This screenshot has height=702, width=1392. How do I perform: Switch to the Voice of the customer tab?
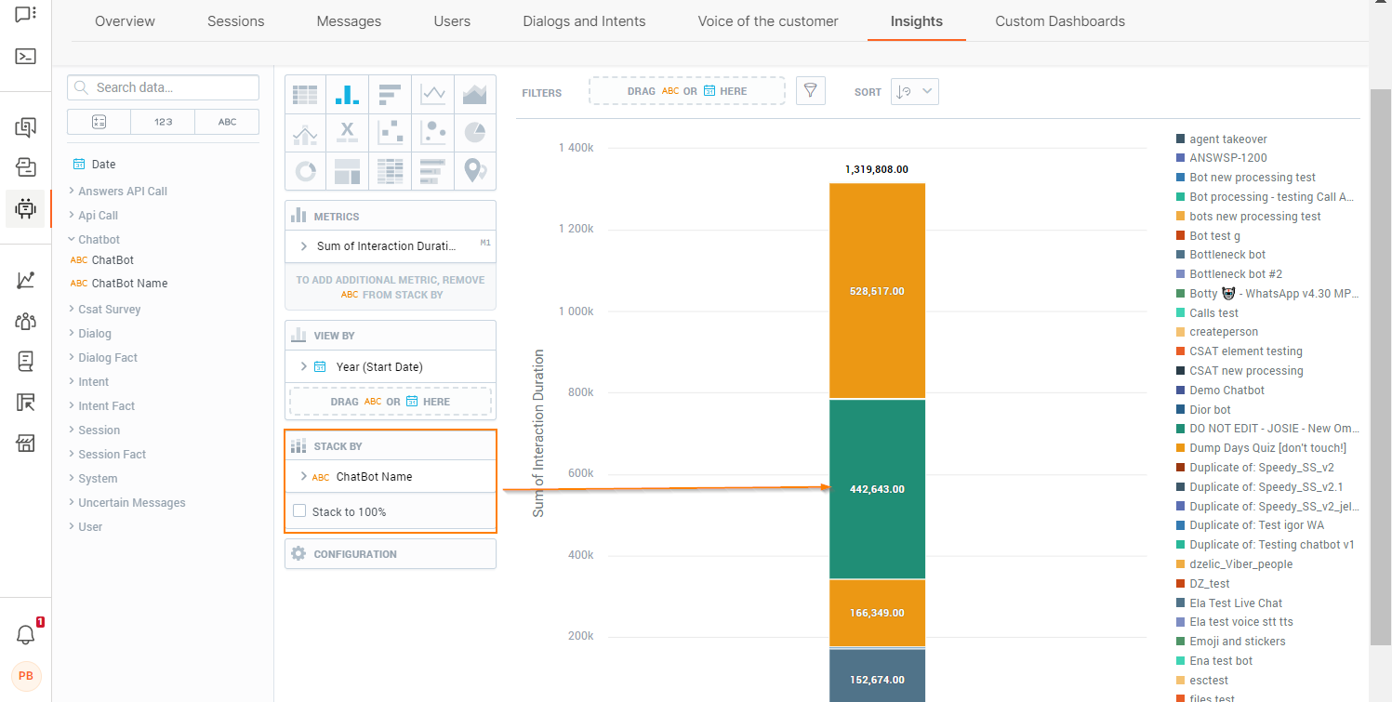tap(767, 20)
